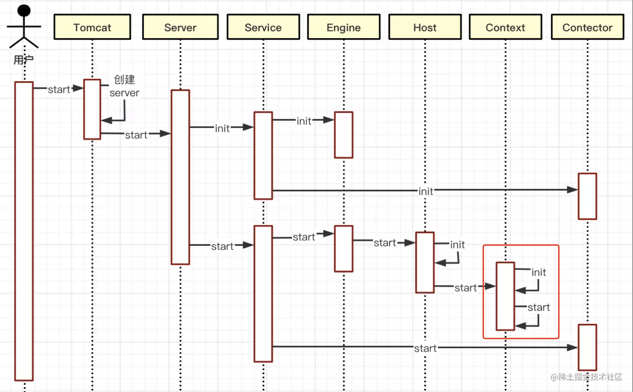This screenshot has width=633, height=392.
Task: Click the start label from Server to Service
Action: pyautogui.click(x=222, y=246)
